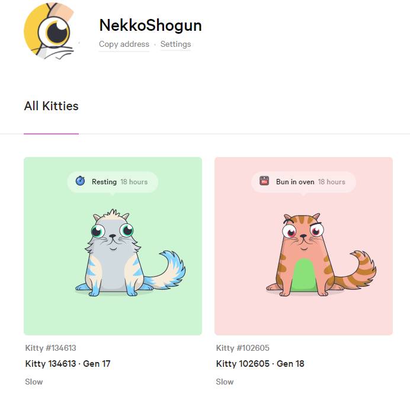410x397 pixels.
Task: Select the All Kitties tab
Action: coord(51,106)
